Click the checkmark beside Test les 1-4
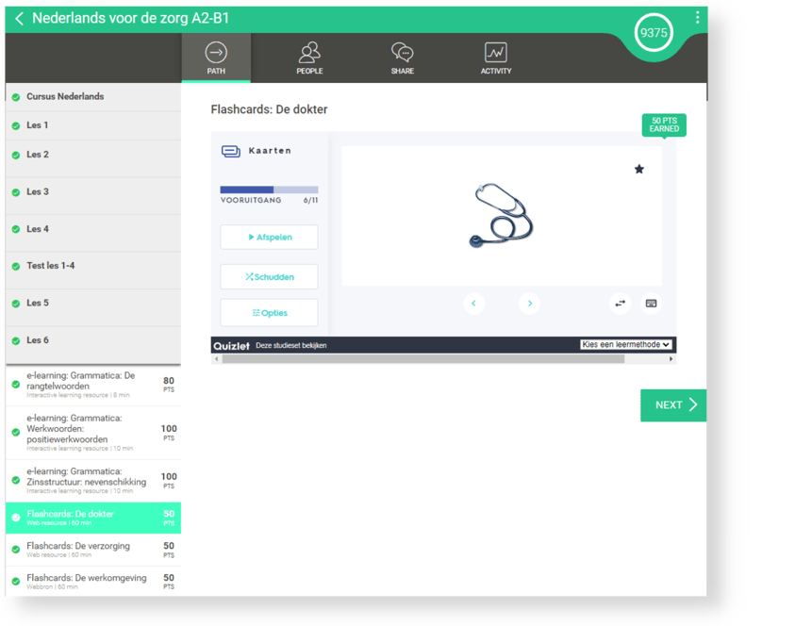The image size is (812, 626). (x=16, y=267)
